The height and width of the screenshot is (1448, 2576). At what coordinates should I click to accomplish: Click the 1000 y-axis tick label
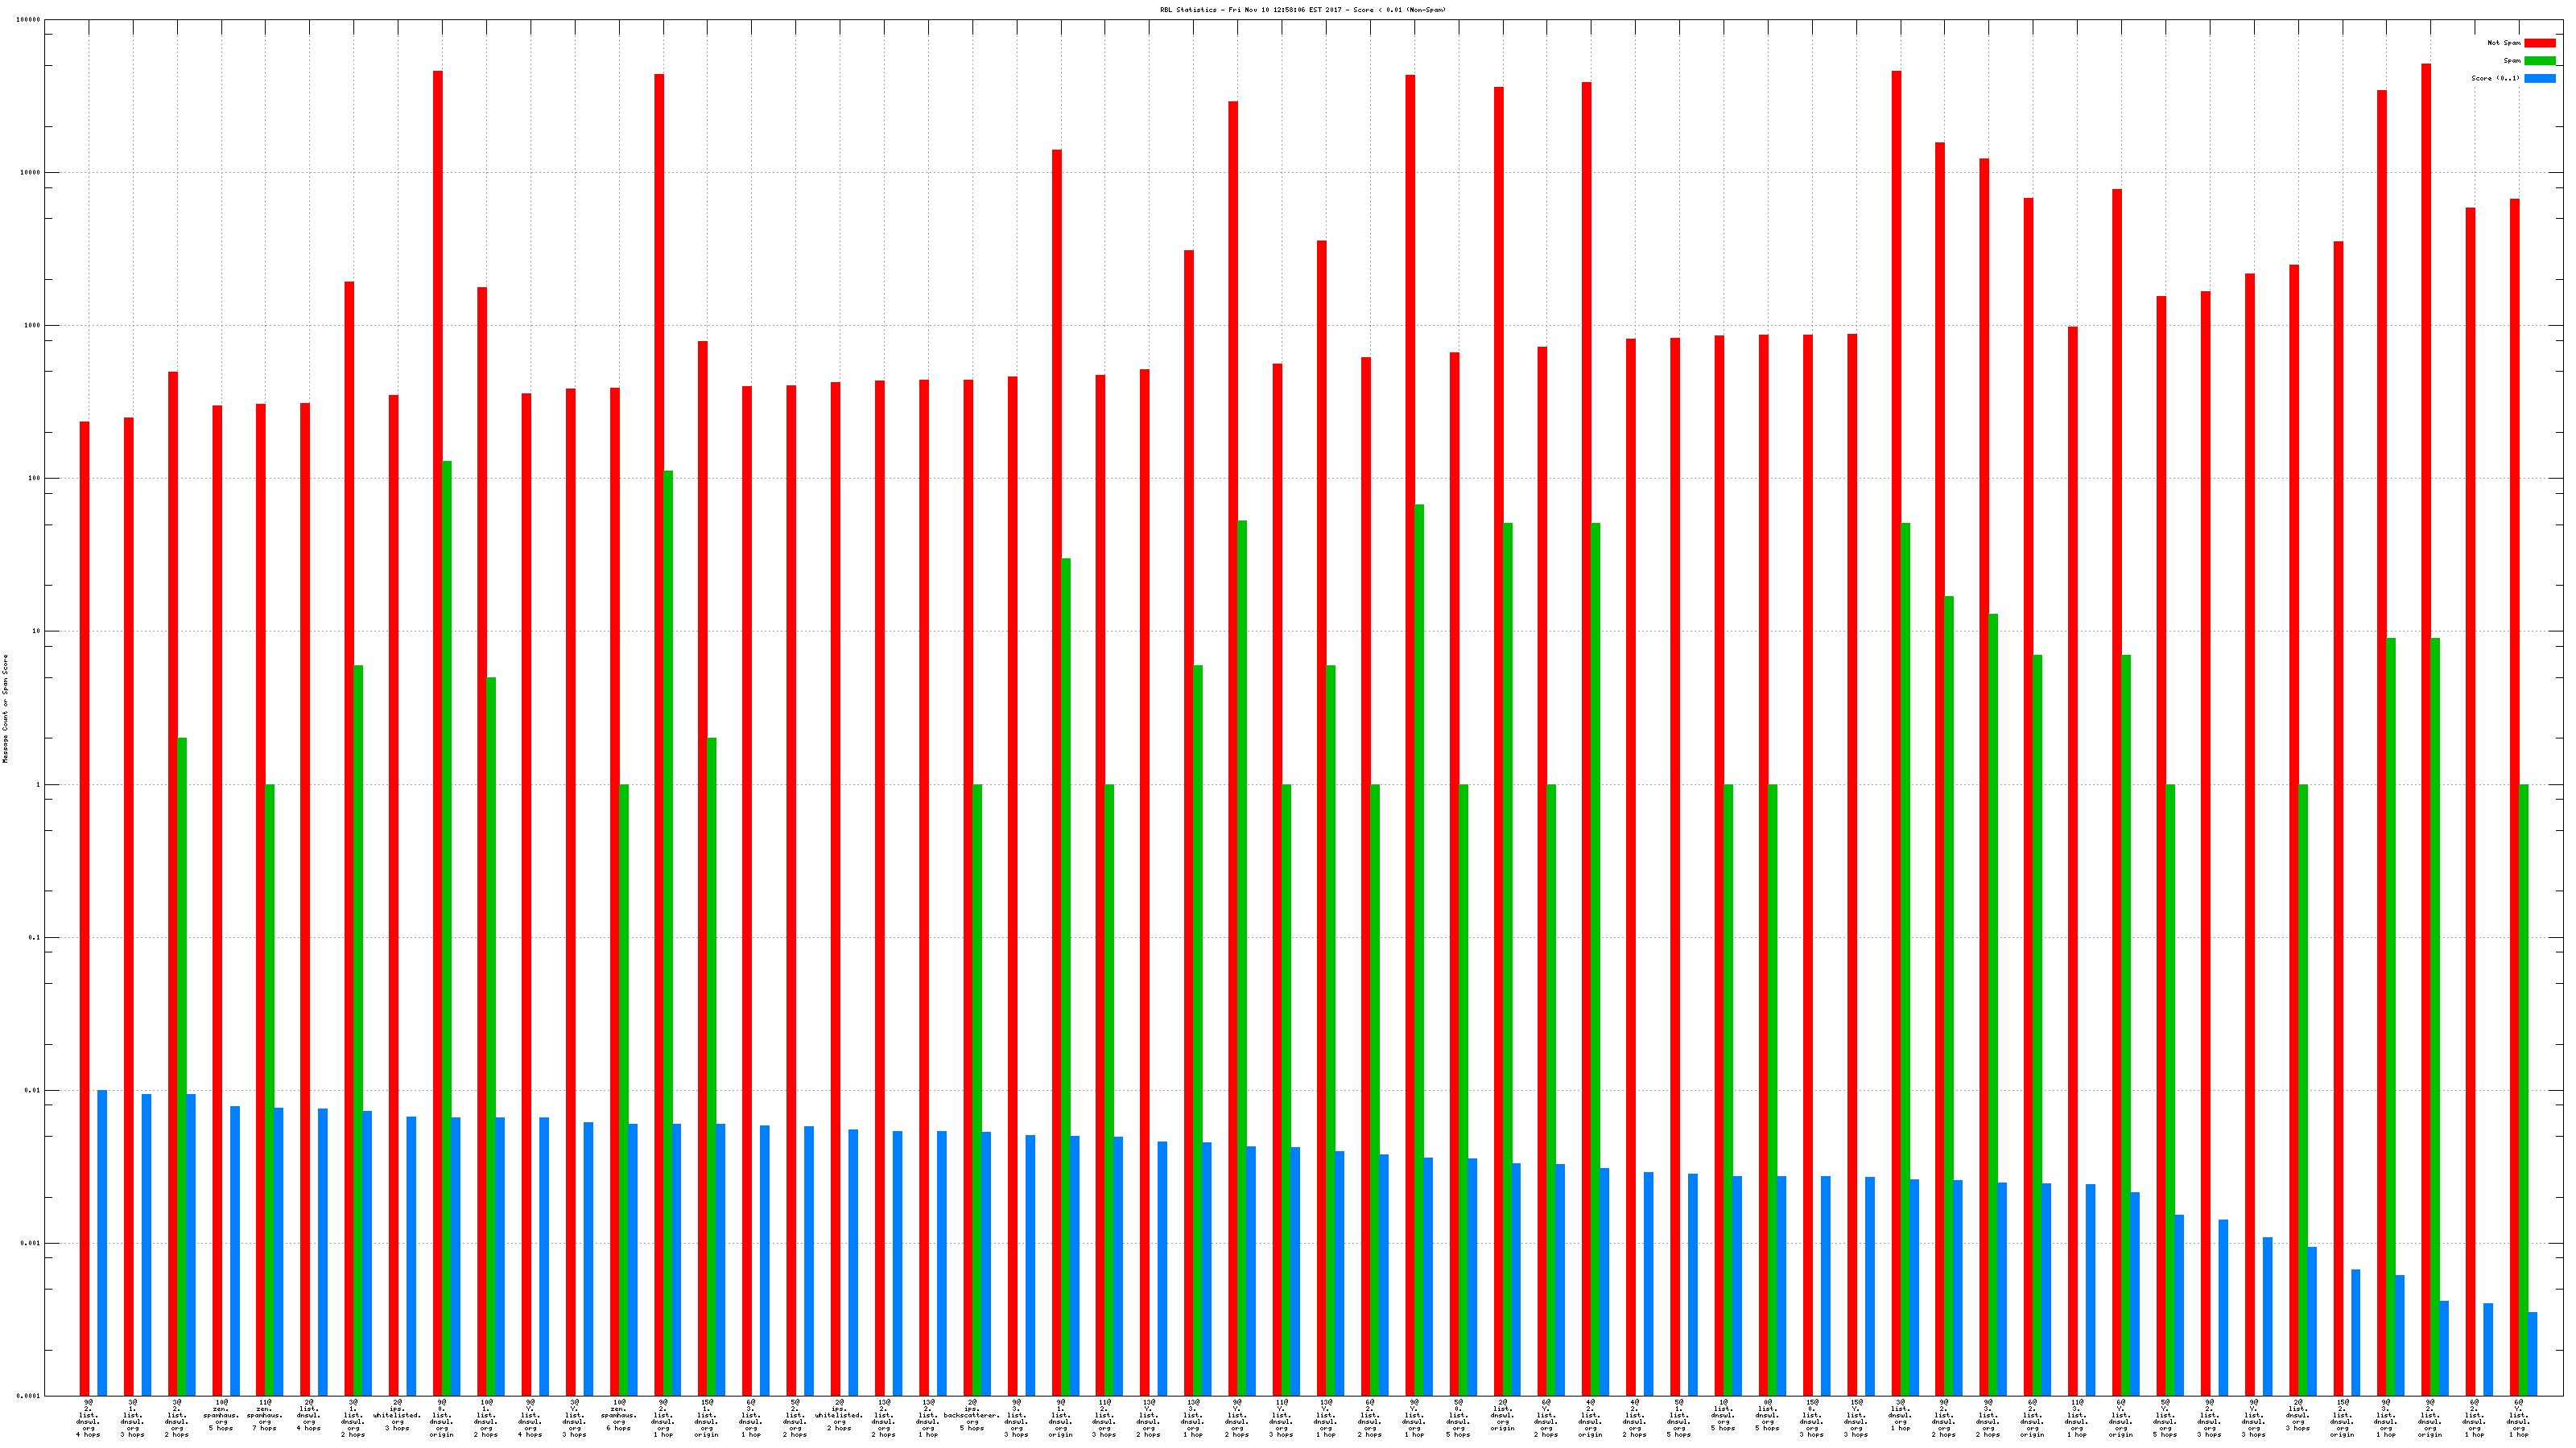[33, 326]
